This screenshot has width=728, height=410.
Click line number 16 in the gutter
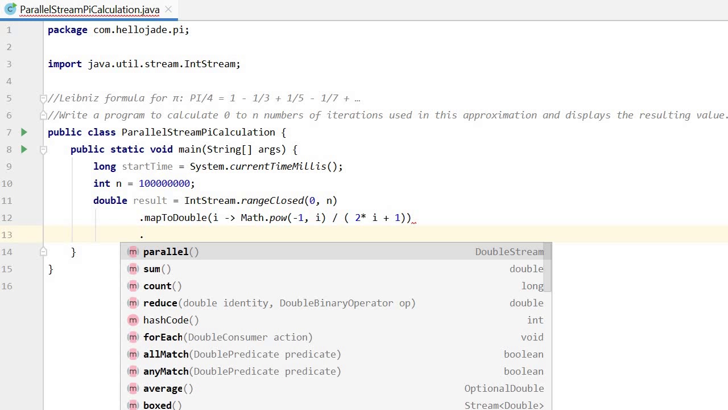[x=6, y=286]
